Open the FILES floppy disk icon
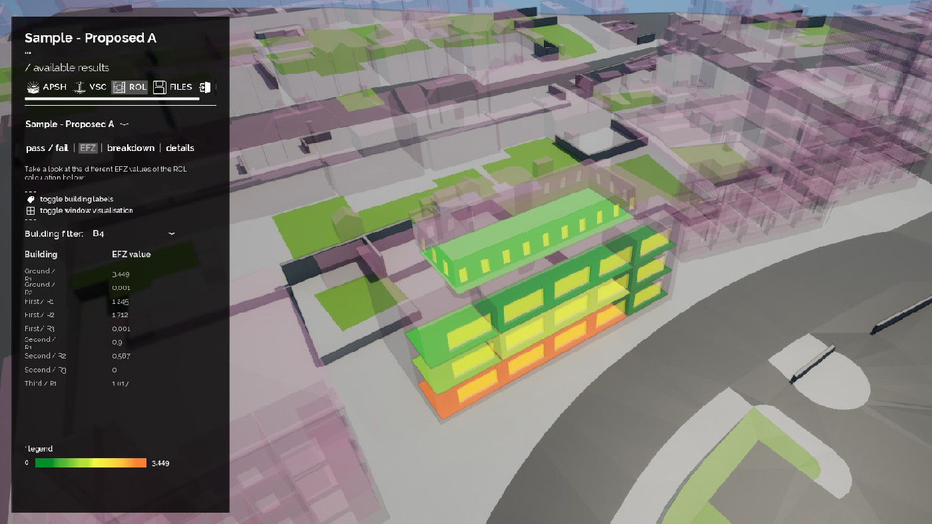Viewport: 932px width, 524px height. pos(160,87)
